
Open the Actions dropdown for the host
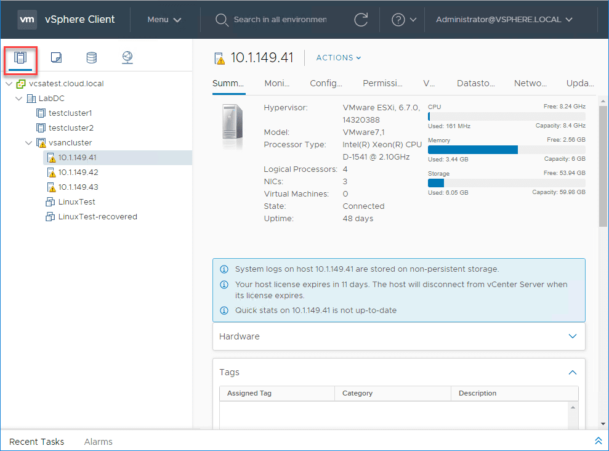point(338,58)
